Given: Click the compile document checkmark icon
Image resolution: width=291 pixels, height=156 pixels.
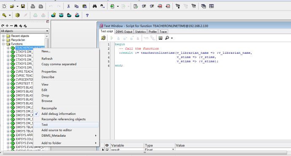Looking at the screenshot, I should click(136, 6).
